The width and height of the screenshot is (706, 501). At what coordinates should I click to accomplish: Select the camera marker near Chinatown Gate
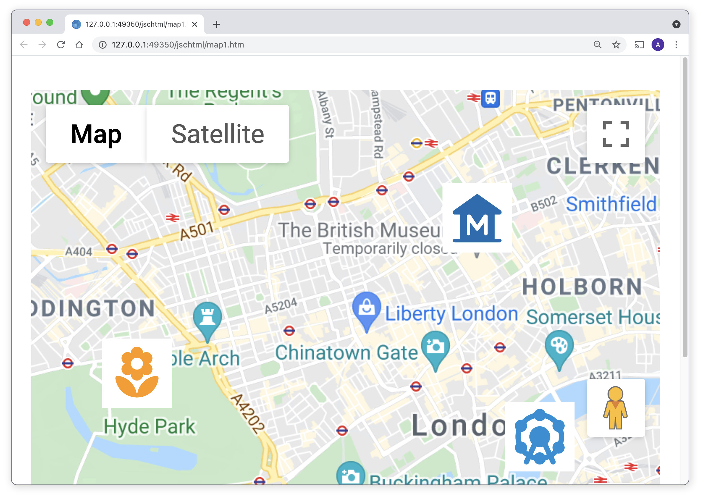coord(436,347)
